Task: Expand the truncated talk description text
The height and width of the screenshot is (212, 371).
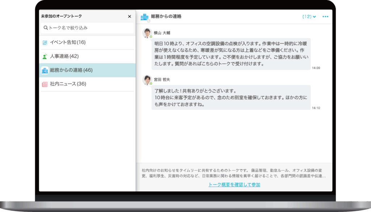Action: 234,173
